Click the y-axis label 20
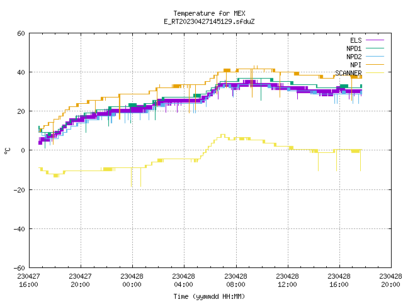This screenshot has height=302, width=403. tap(21, 111)
